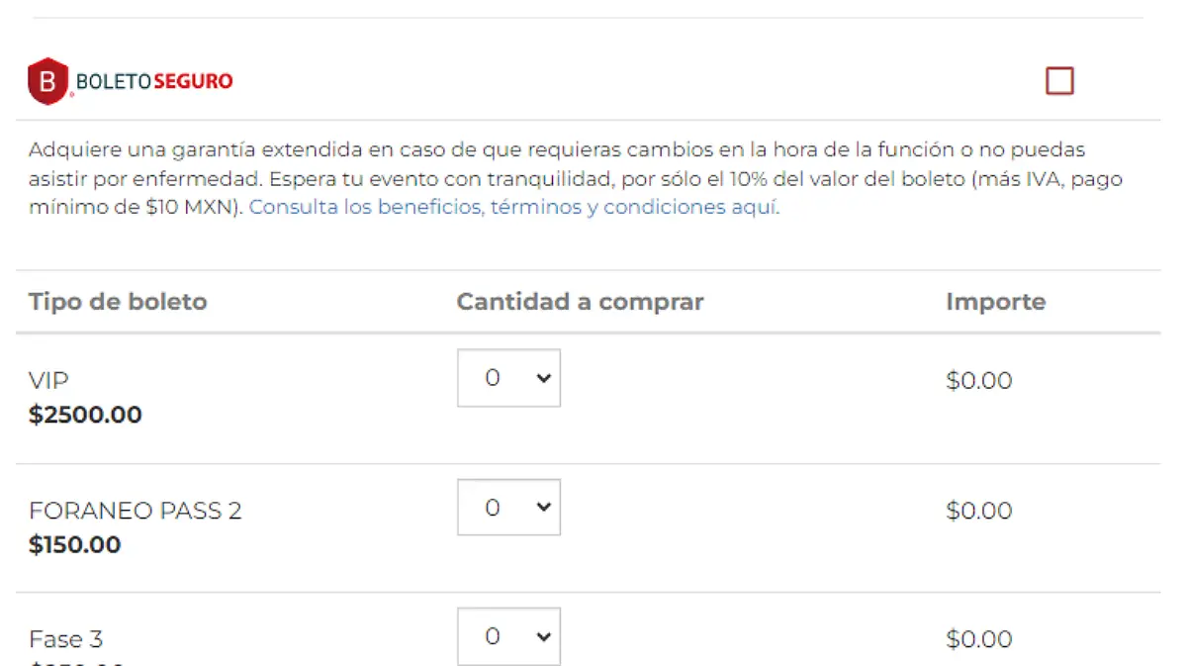Viewport: 1187px width, 666px height.
Task: Click the Fase 3 price under its label
Action: 77,662
